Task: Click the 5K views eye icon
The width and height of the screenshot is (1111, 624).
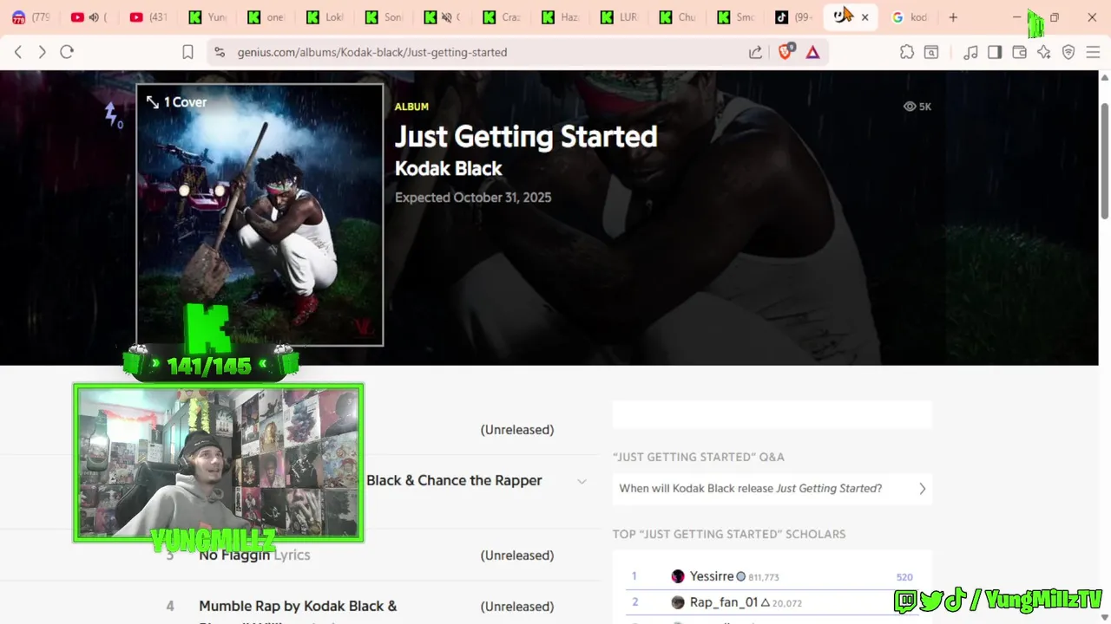Action: click(910, 107)
